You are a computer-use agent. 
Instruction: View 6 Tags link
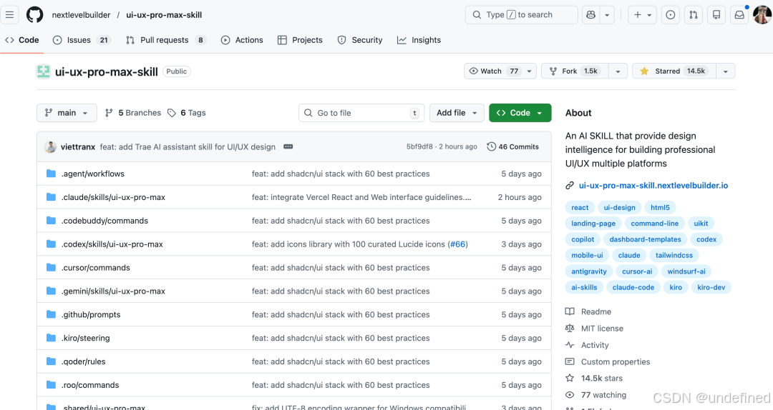(186, 113)
